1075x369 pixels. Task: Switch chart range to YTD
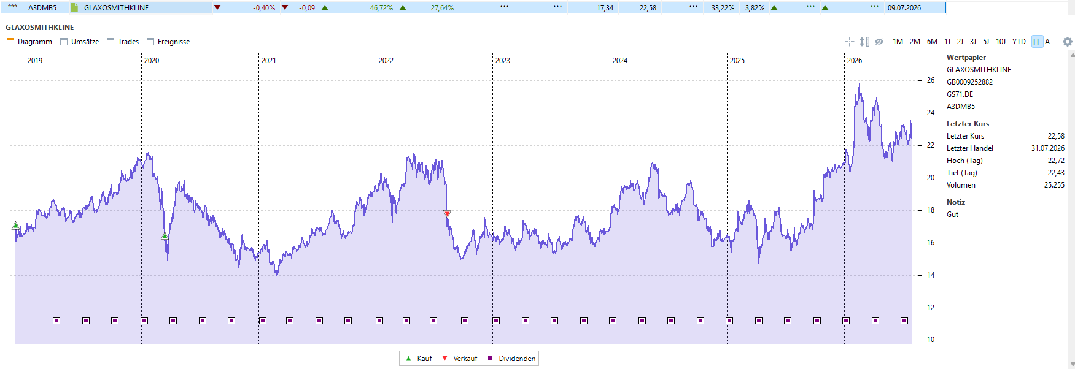click(x=1019, y=42)
